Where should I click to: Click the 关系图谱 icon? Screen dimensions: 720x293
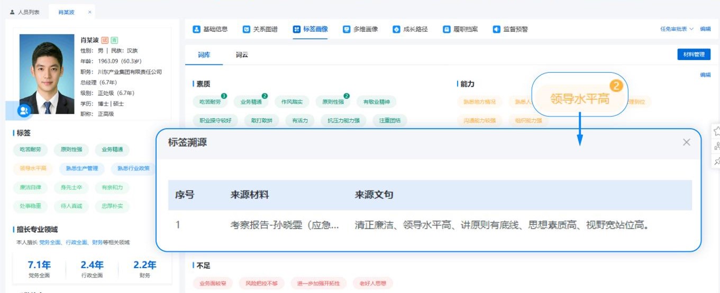[x=247, y=30]
